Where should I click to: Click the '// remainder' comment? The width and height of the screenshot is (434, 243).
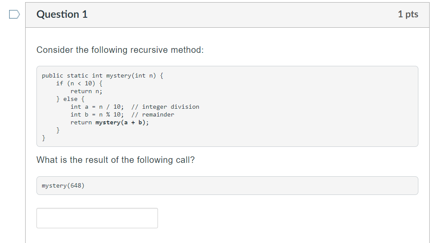click(x=153, y=115)
